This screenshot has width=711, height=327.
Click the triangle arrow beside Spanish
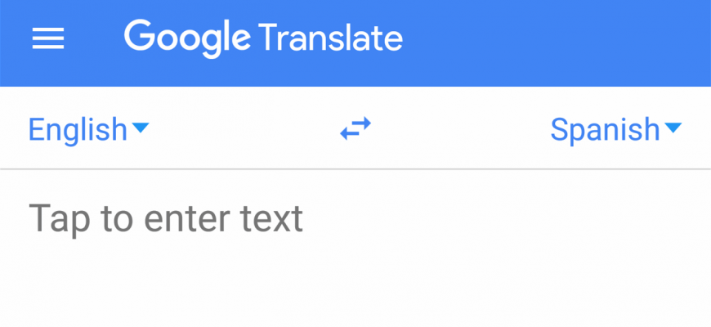click(x=673, y=128)
